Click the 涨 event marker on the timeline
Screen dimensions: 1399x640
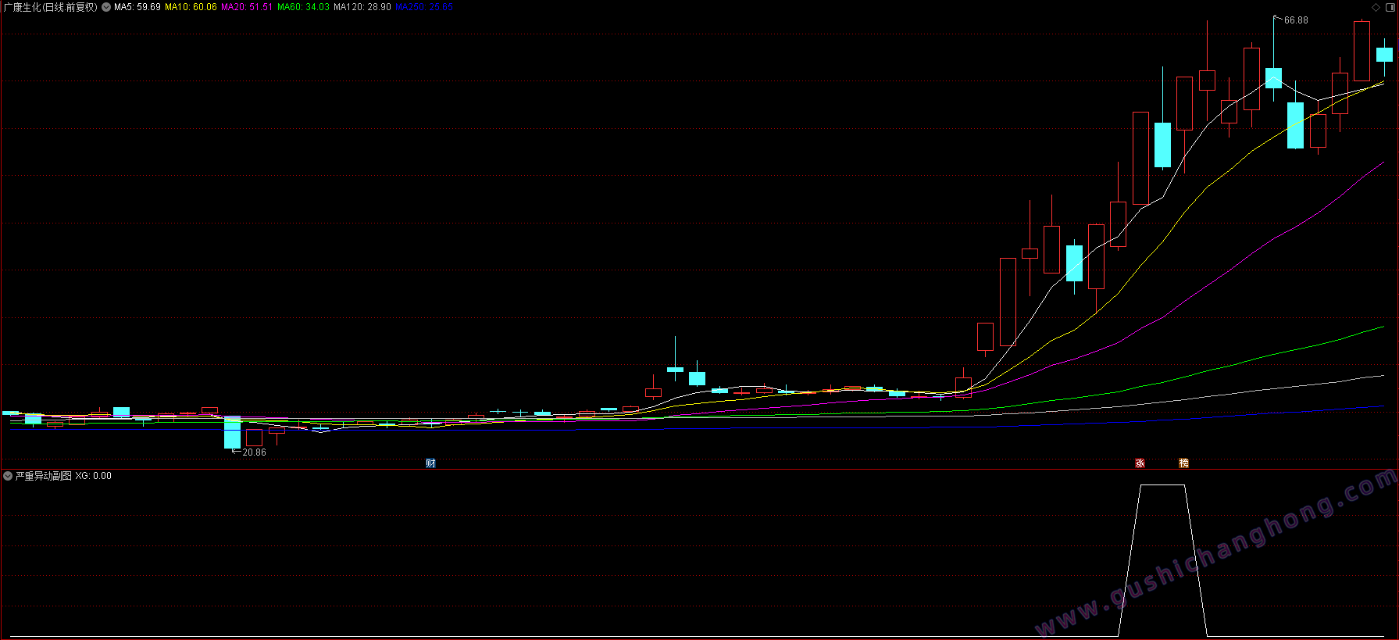coord(1140,463)
